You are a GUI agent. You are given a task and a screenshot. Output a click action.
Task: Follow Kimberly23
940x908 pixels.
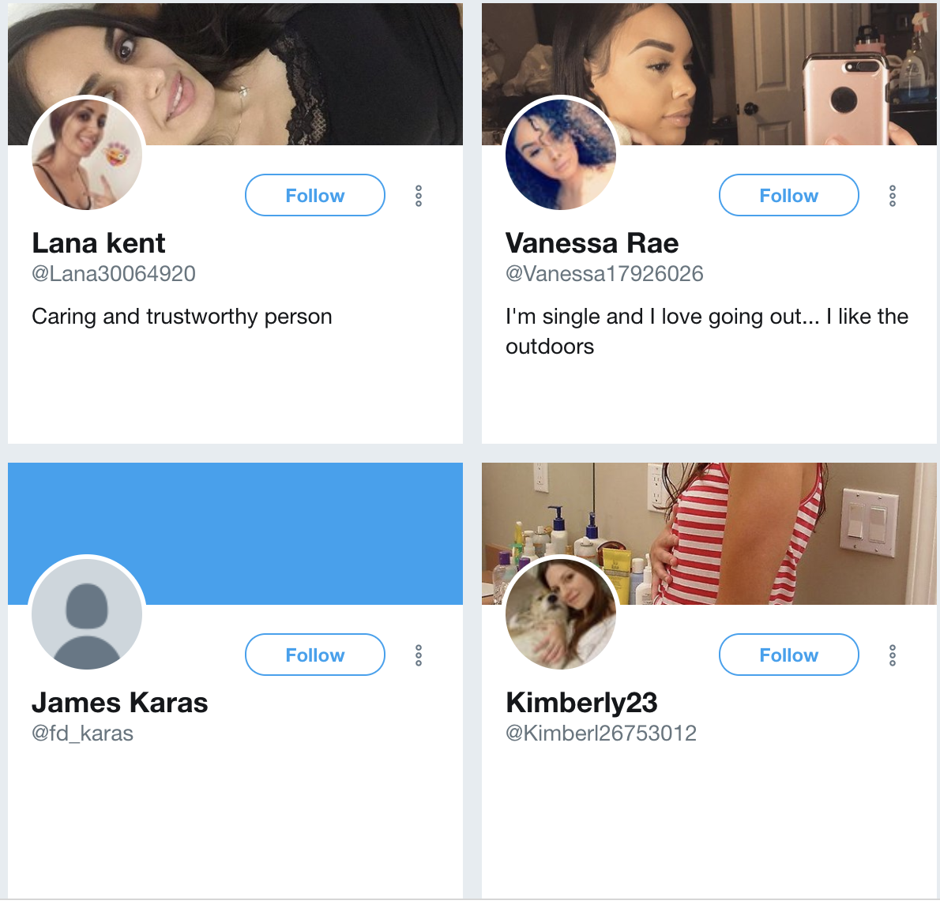[x=788, y=655]
